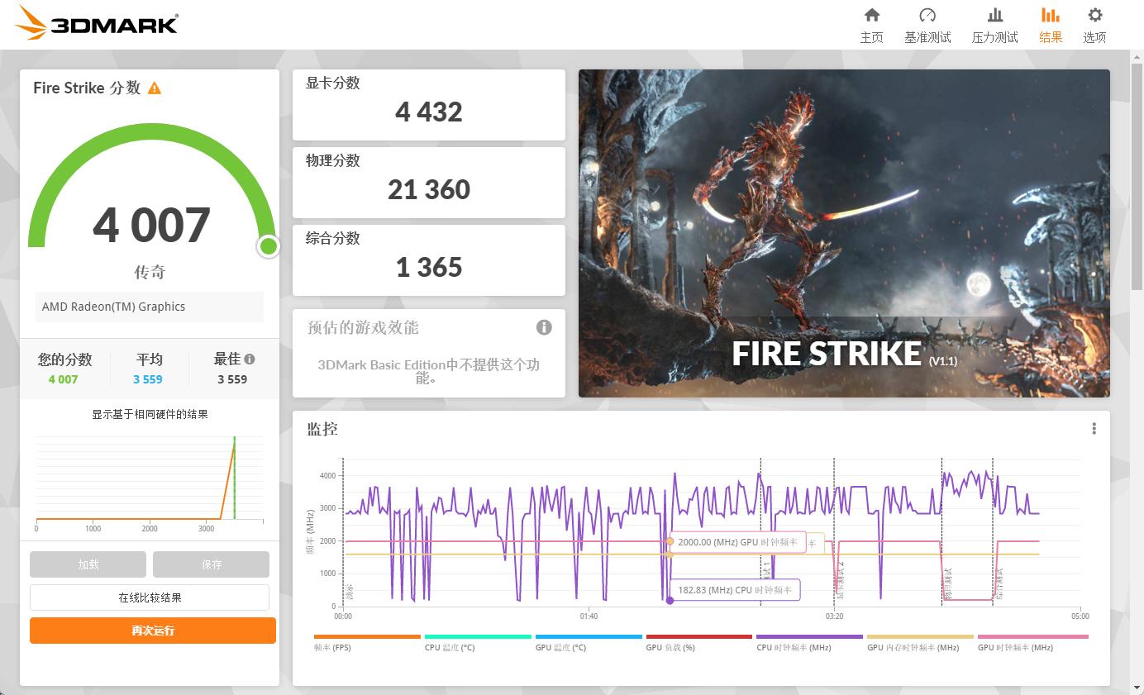The height and width of the screenshot is (695, 1144).
Task: Click the main 4 007 score in gauge
Action: [151, 226]
